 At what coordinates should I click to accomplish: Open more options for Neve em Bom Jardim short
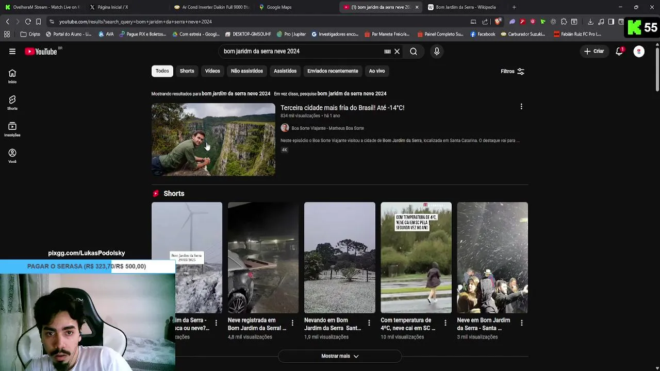[522, 323]
